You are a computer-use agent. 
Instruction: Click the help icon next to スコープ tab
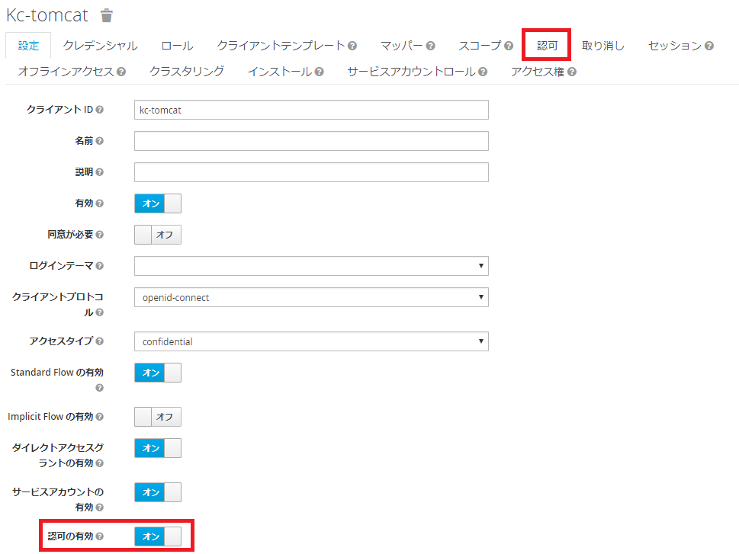pos(509,46)
